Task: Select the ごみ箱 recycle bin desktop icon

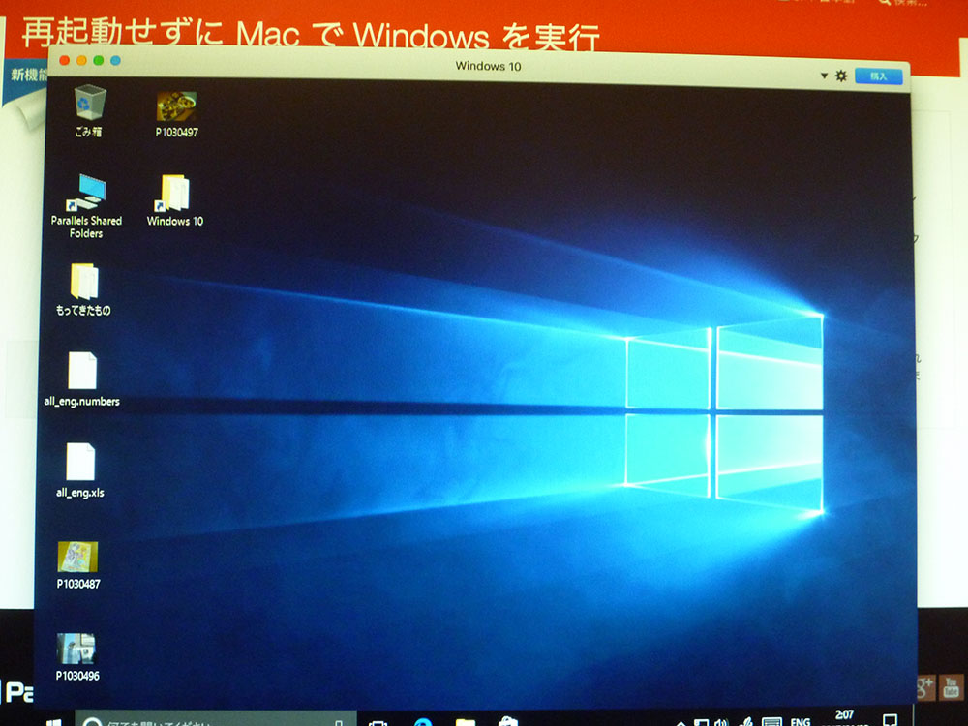Action: point(89,110)
